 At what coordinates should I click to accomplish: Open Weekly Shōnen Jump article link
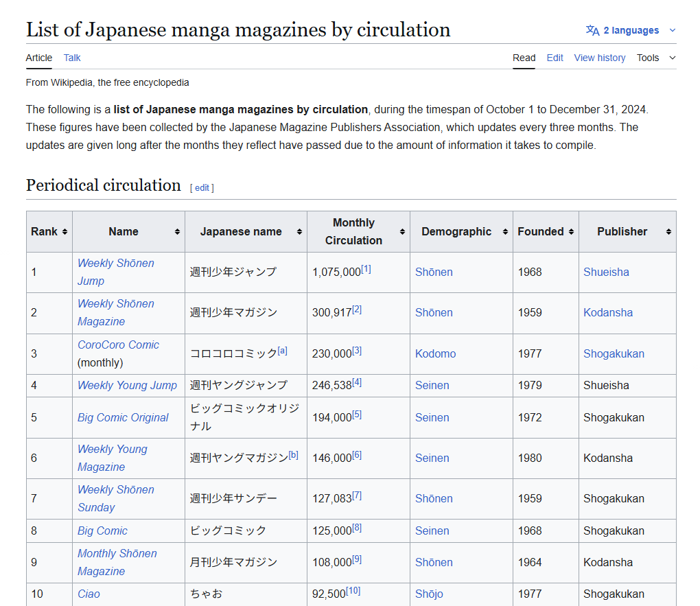click(115, 272)
